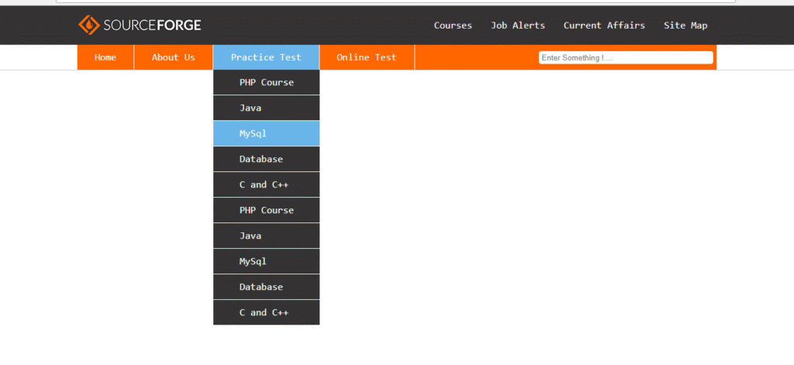794x365 pixels.
Task: Visit the Site Map link
Action: 685,26
